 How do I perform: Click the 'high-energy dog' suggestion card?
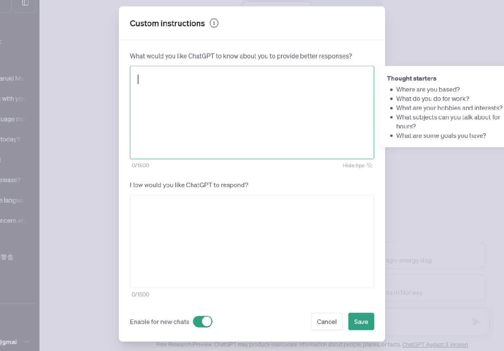435,255
